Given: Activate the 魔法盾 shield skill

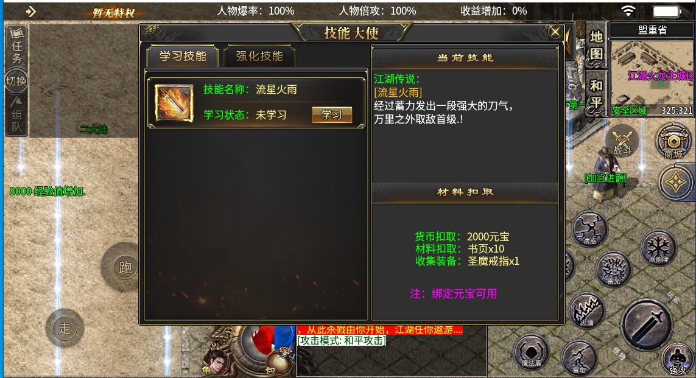Looking at the screenshot, I should point(531,352).
